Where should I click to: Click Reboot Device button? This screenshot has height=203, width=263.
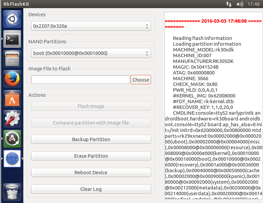(91, 173)
